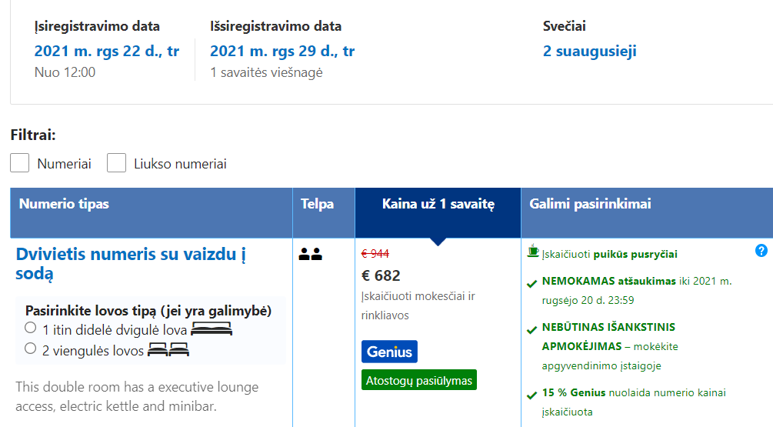773x427 pixels.
Task: Open the 2 suaugusieji guests selector
Action: (590, 51)
